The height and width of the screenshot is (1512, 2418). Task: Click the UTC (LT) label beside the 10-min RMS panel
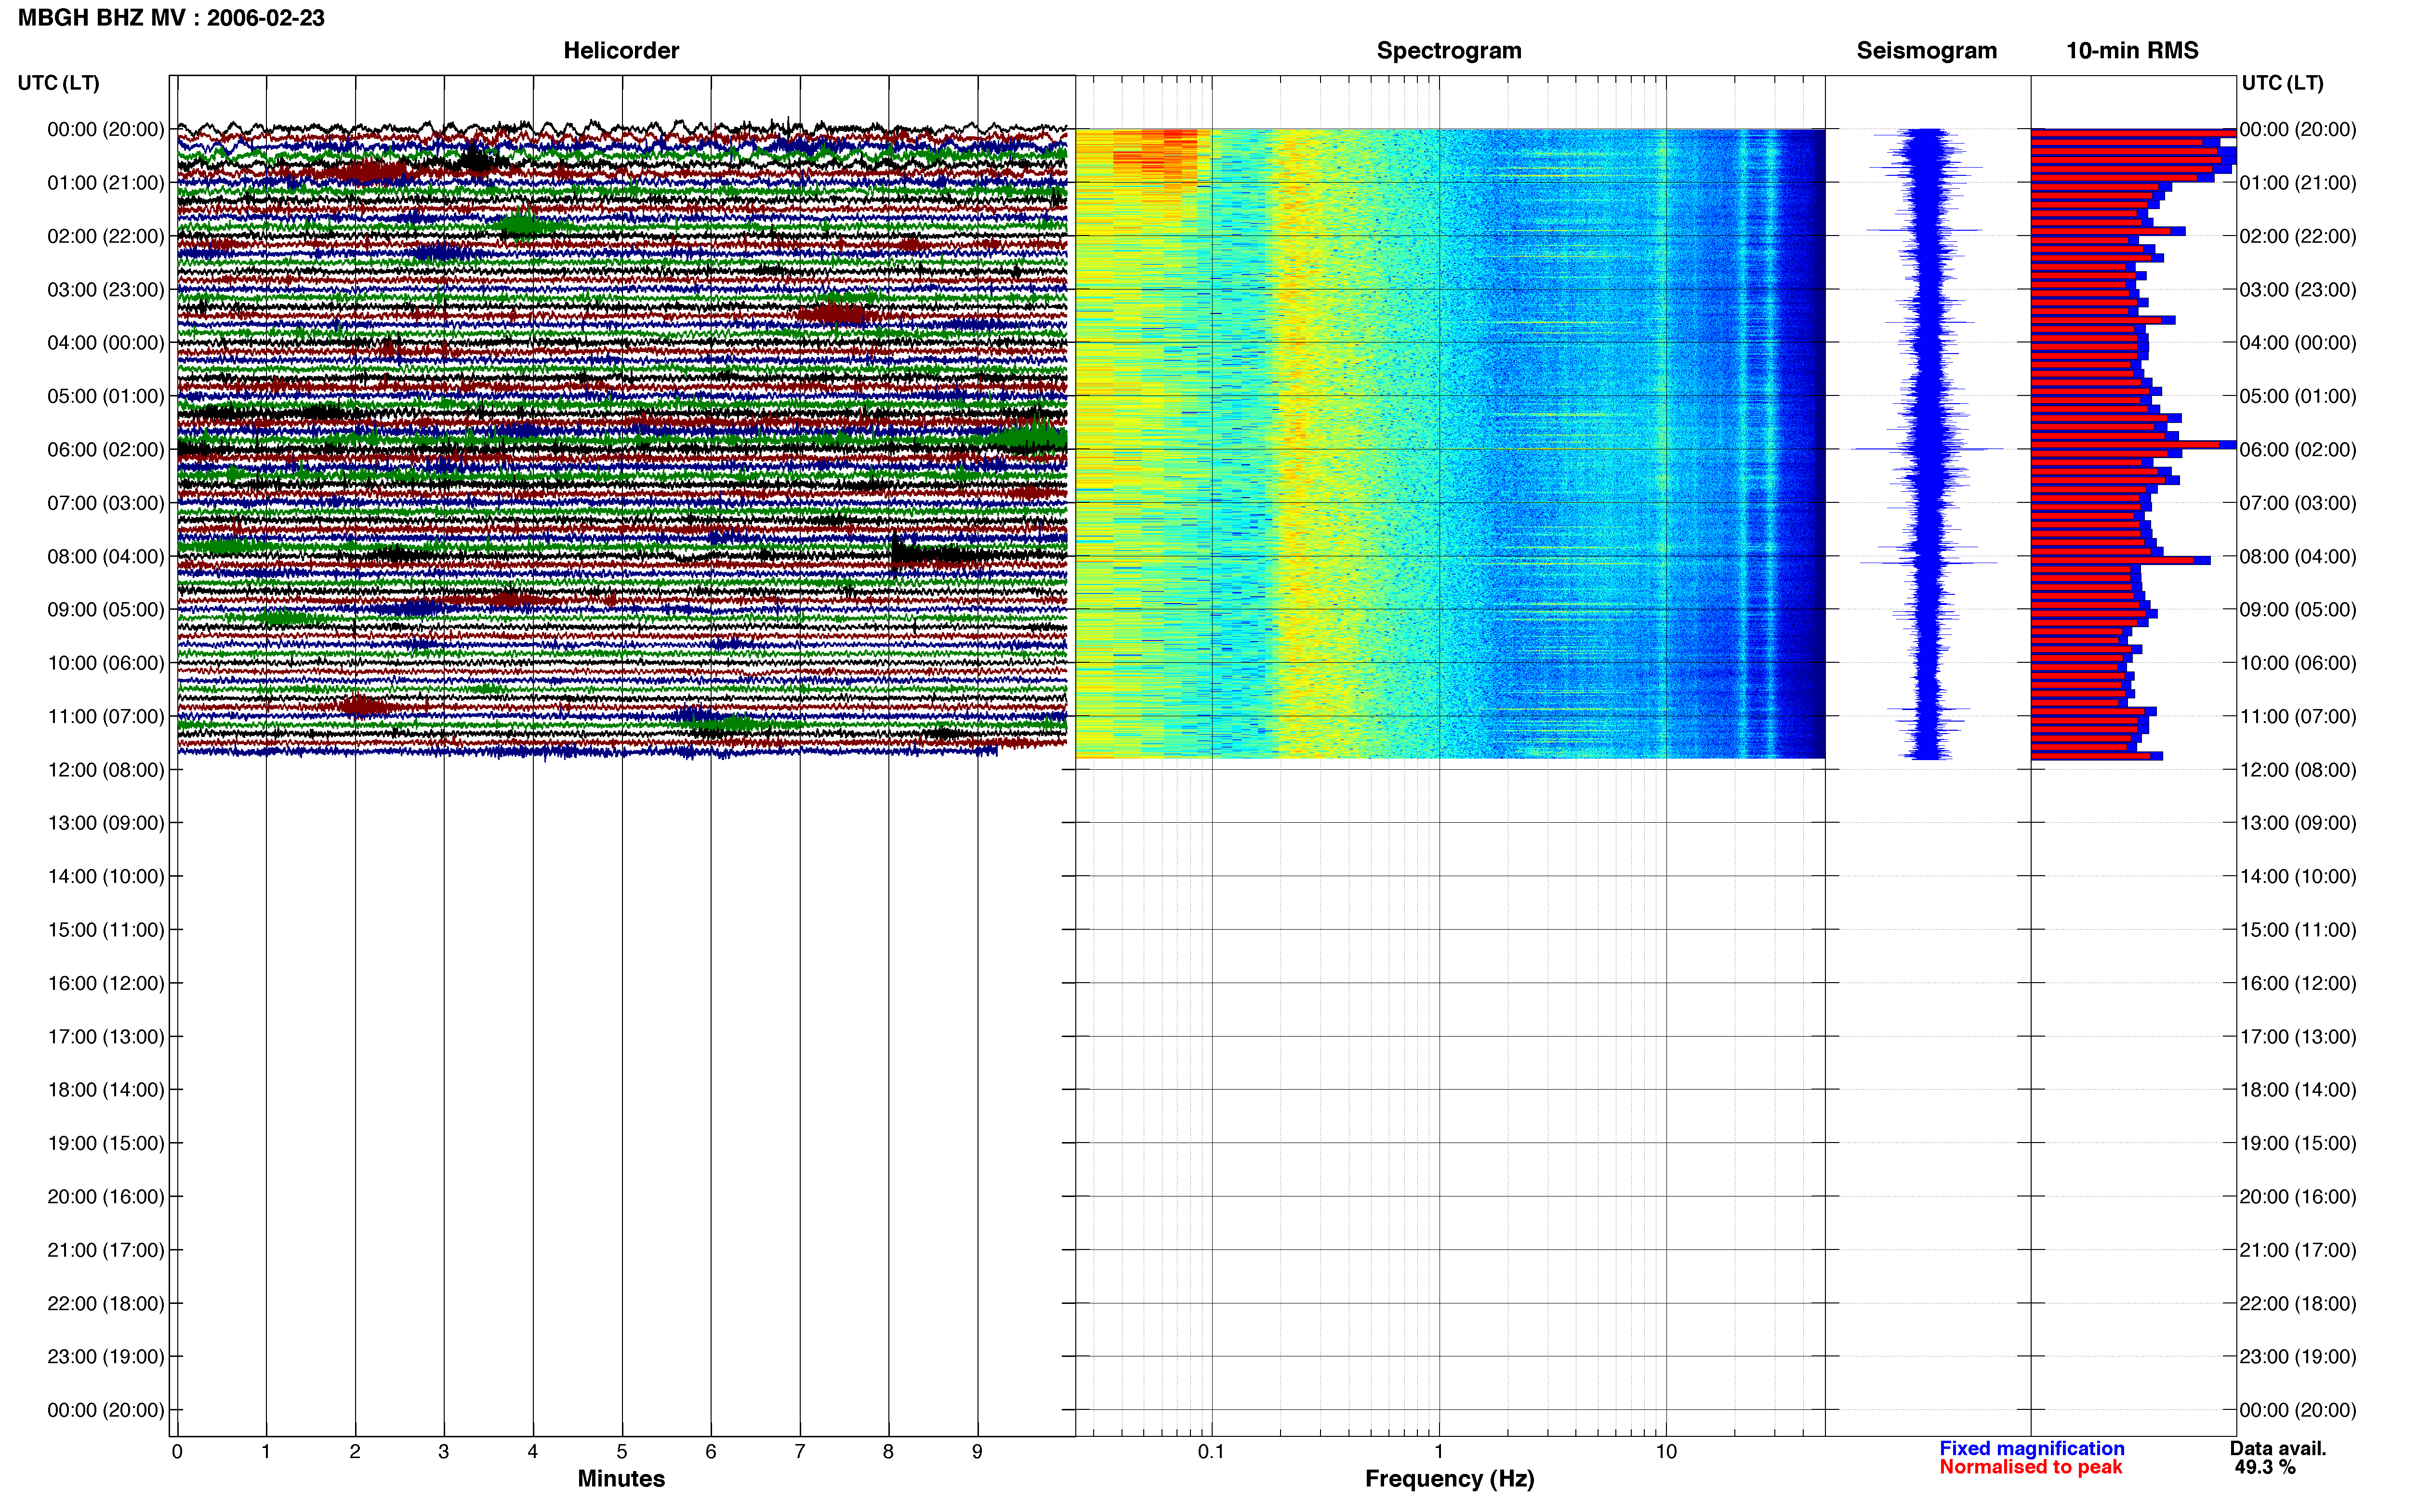pyautogui.click(x=2282, y=83)
